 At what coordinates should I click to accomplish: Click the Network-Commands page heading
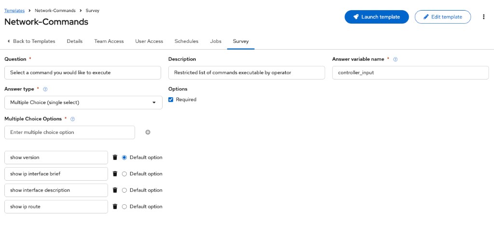click(46, 22)
